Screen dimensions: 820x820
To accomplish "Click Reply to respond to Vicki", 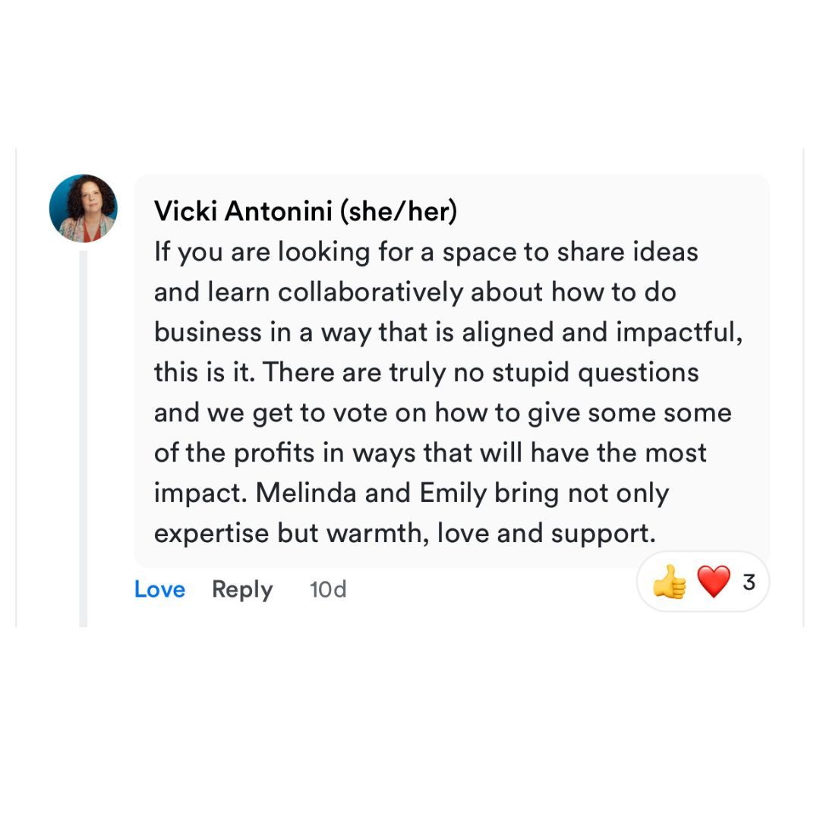I will pos(242,589).
